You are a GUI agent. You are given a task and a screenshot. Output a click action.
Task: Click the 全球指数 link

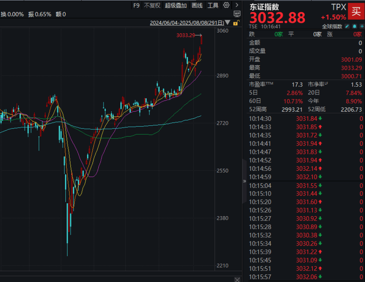point(332,26)
